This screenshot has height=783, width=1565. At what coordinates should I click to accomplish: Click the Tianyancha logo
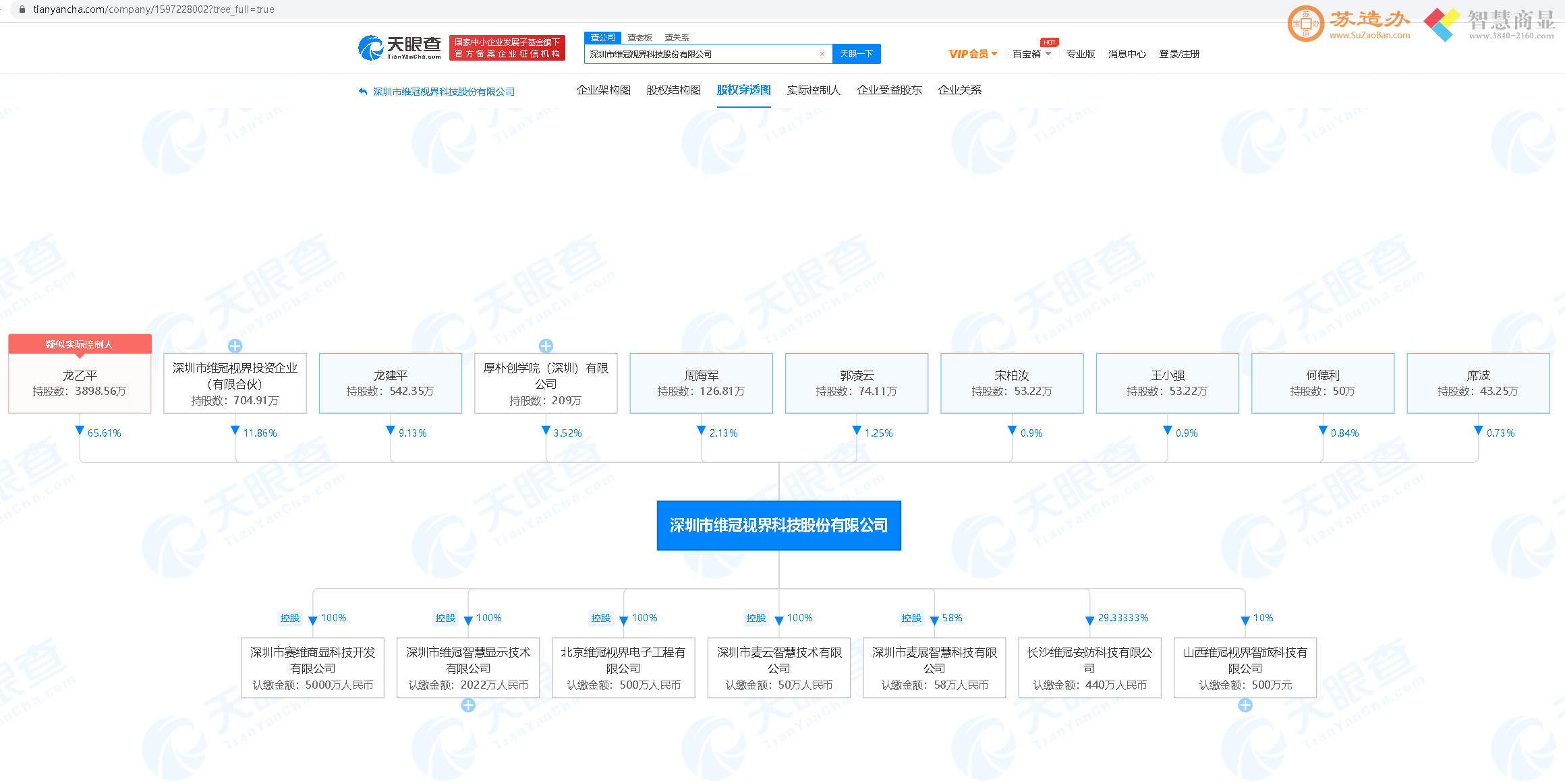(399, 48)
